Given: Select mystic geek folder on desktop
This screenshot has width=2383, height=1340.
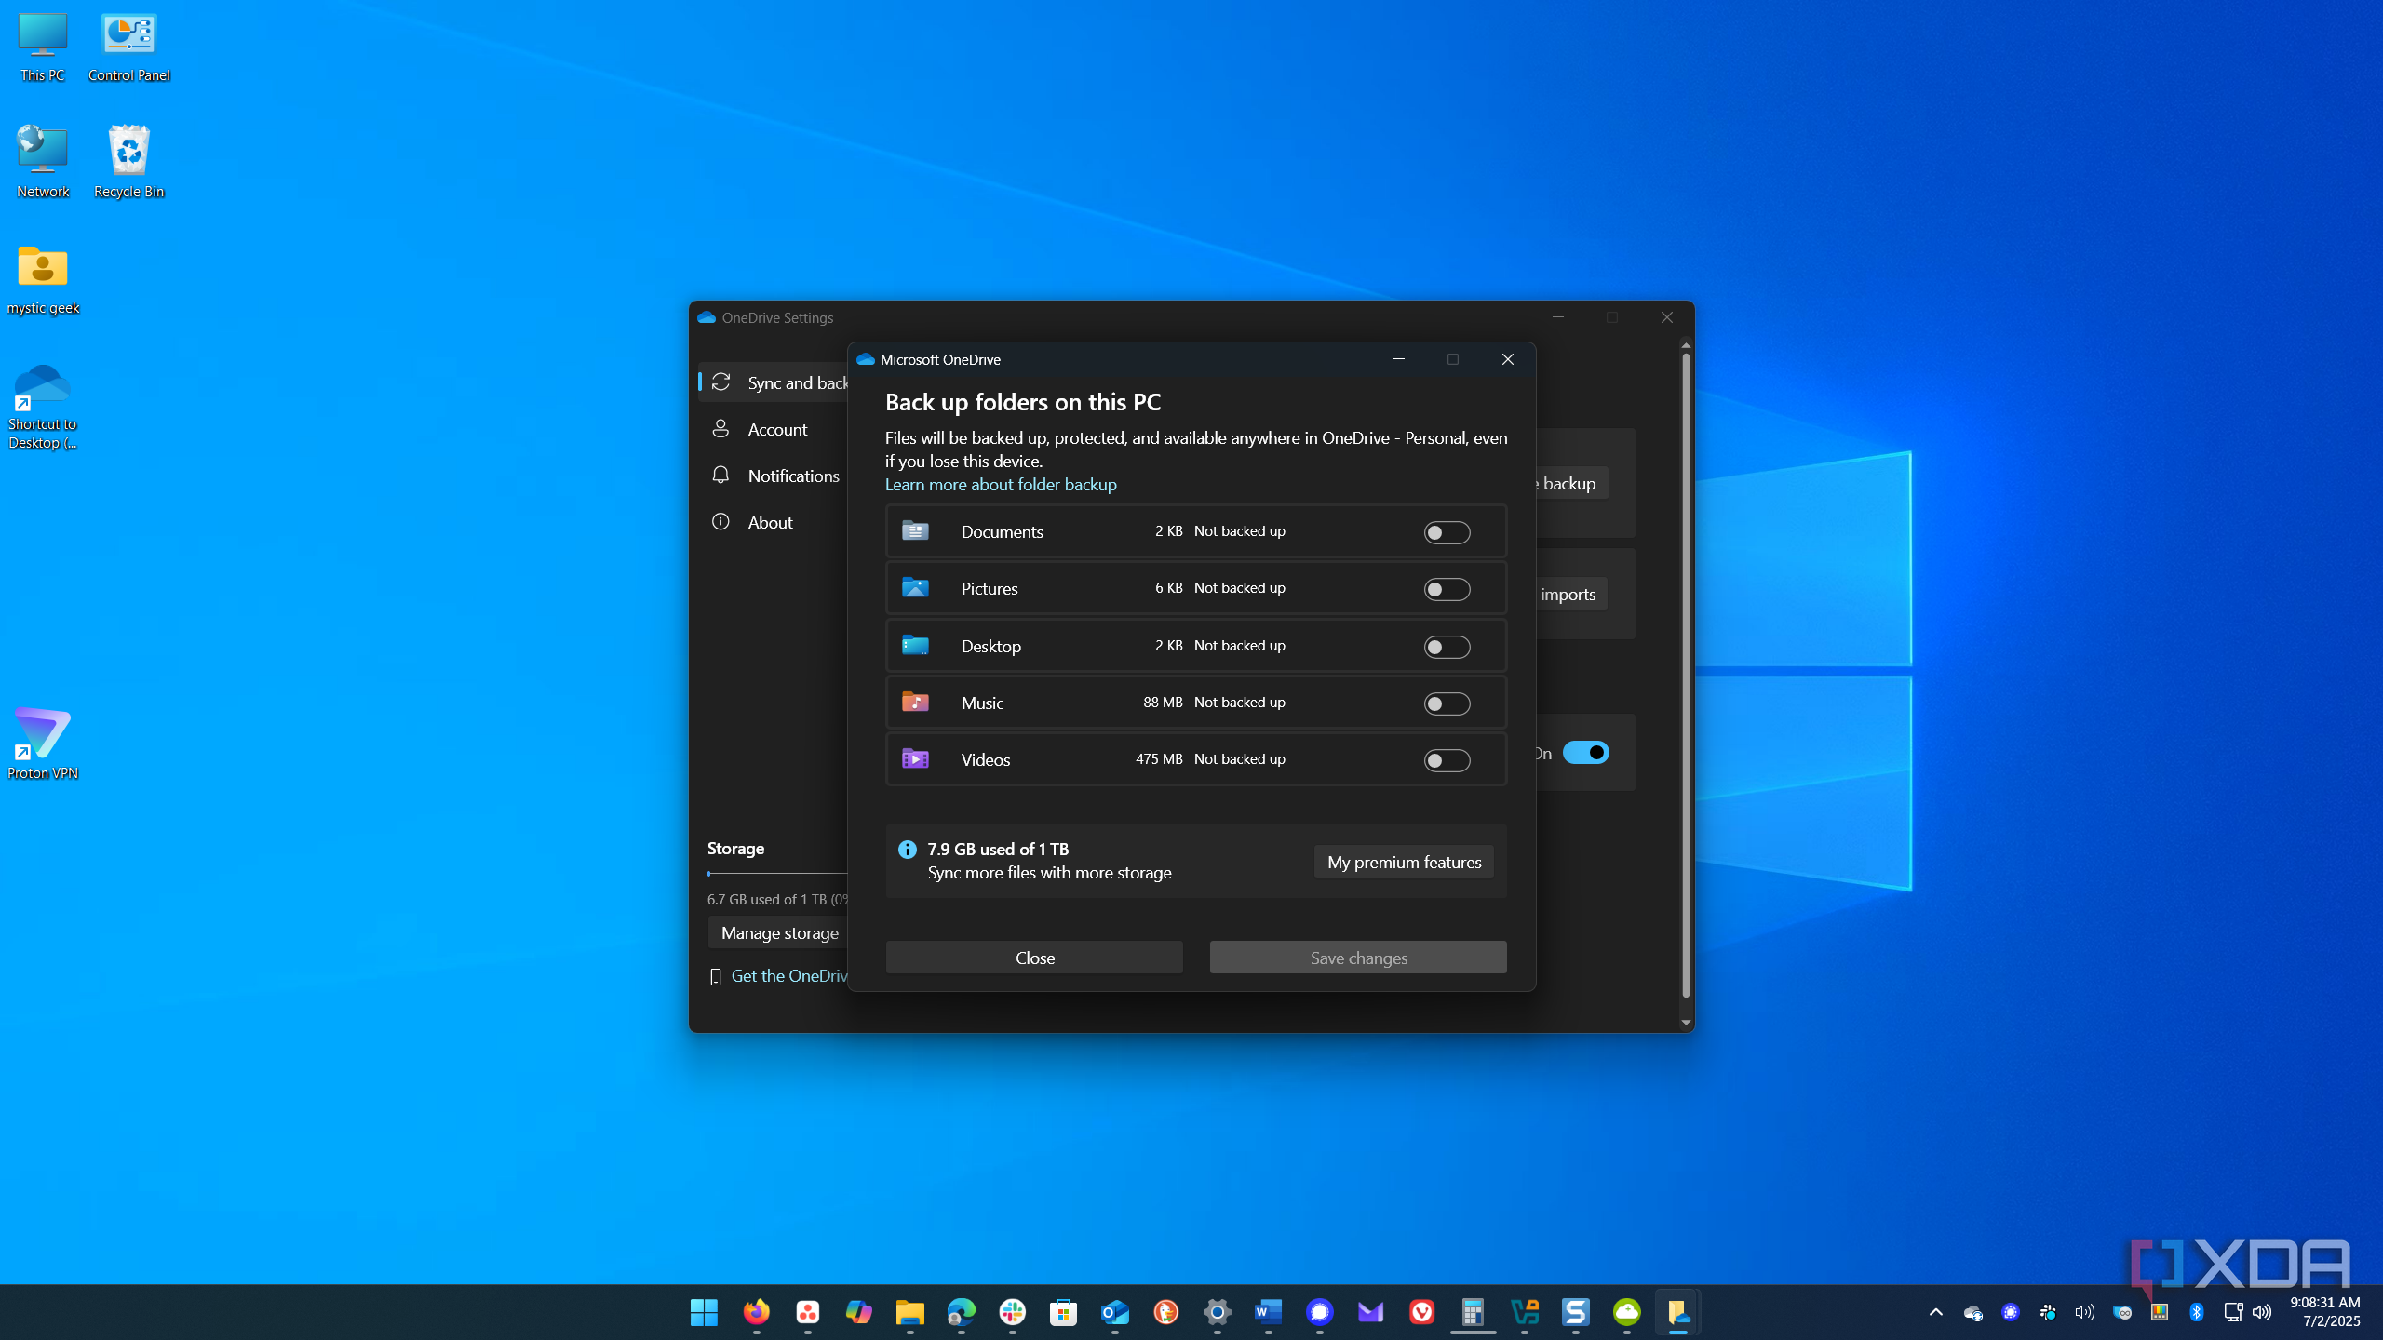Looking at the screenshot, I should (x=43, y=279).
